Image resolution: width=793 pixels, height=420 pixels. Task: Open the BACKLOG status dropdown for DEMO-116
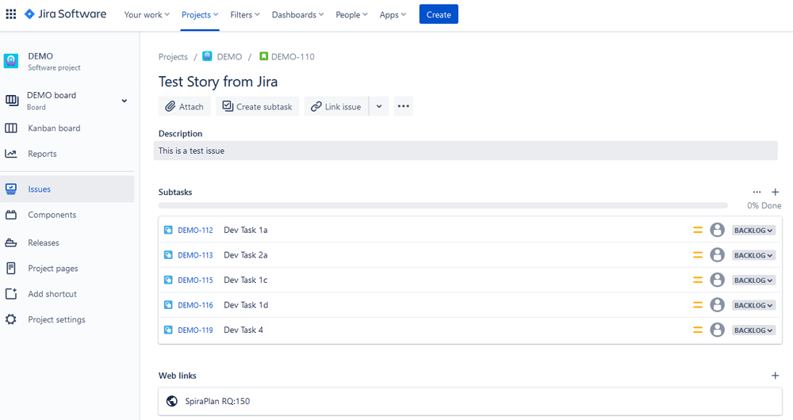point(753,305)
